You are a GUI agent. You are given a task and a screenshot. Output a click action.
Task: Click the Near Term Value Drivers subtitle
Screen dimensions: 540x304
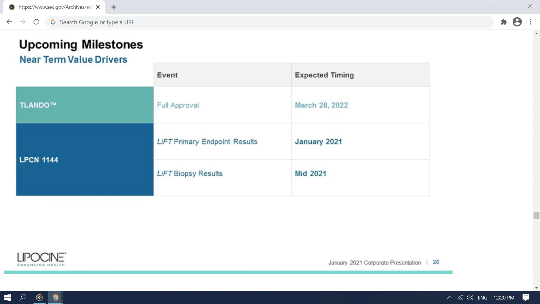[73, 60]
